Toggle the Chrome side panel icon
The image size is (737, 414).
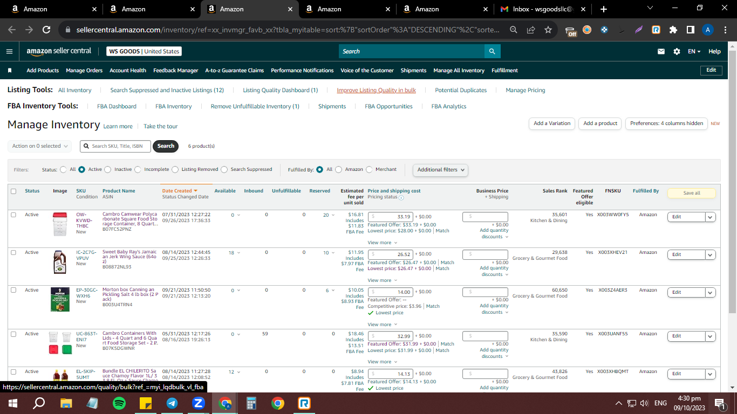(x=690, y=30)
